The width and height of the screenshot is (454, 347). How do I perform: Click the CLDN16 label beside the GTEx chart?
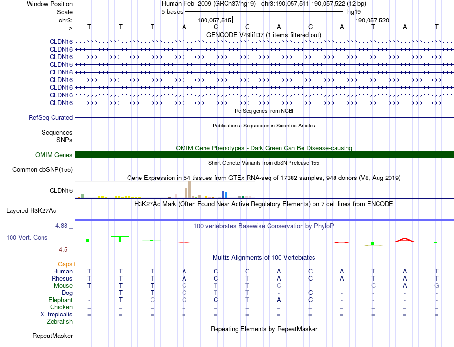tap(61, 190)
